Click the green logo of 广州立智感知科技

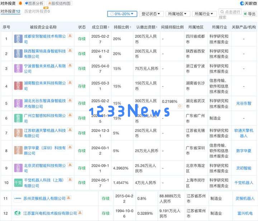click(x=18, y=118)
